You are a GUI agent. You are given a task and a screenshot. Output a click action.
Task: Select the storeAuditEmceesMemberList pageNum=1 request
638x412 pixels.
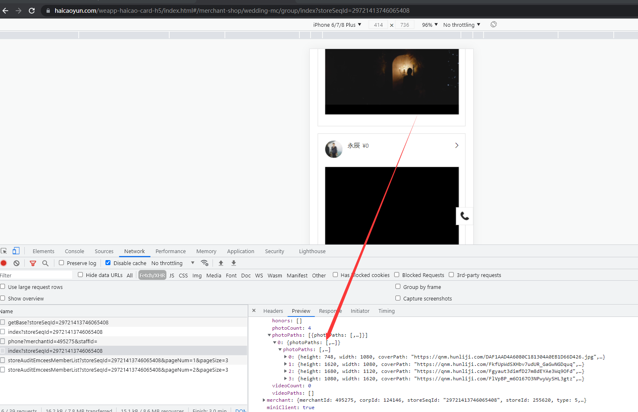pos(124,360)
